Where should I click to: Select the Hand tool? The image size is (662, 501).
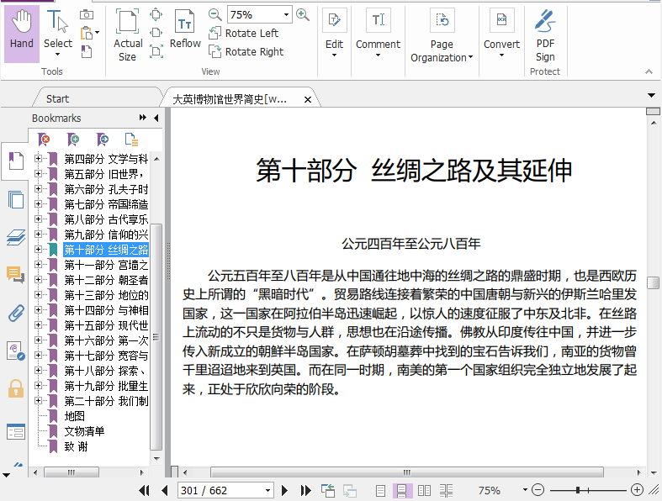coord(21,33)
